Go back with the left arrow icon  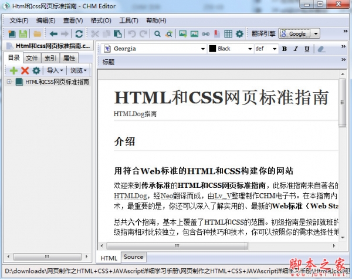[53, 34]
